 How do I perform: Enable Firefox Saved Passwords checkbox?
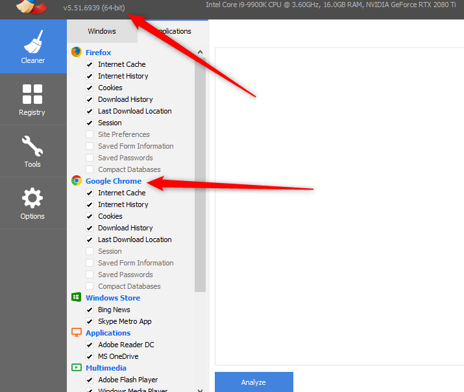pyautogui.click(x=90, y=158)
